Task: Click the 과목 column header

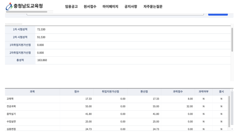Action: click(x=32, y=92)
